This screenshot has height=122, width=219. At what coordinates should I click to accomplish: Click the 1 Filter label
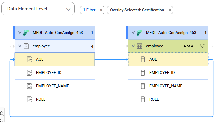(89, 10)
